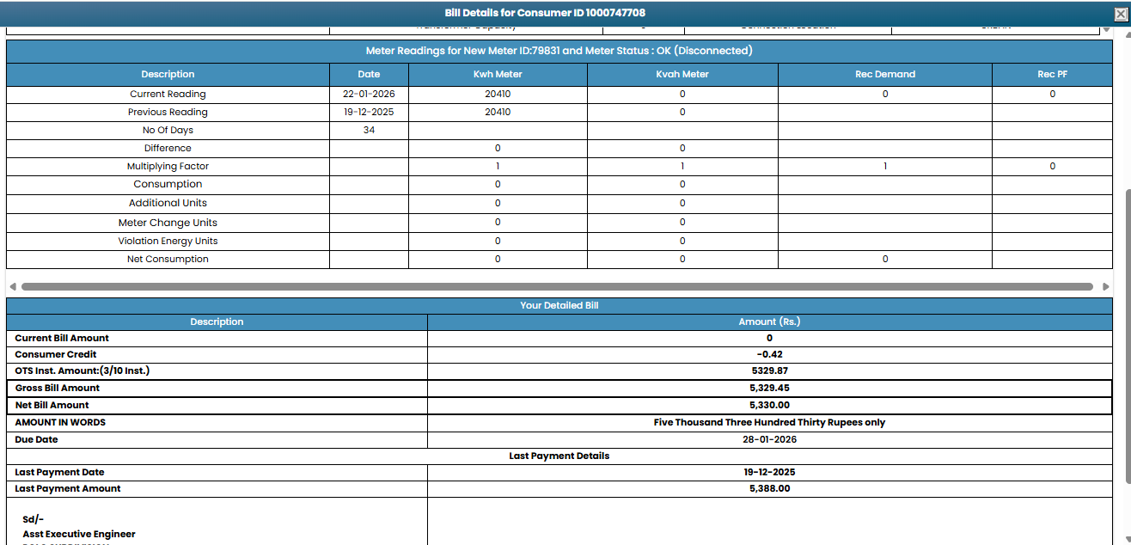This screenshot has height=545, width=1131.
Task: Select the gross amount 5,329.45
Action: coord(769,388)
